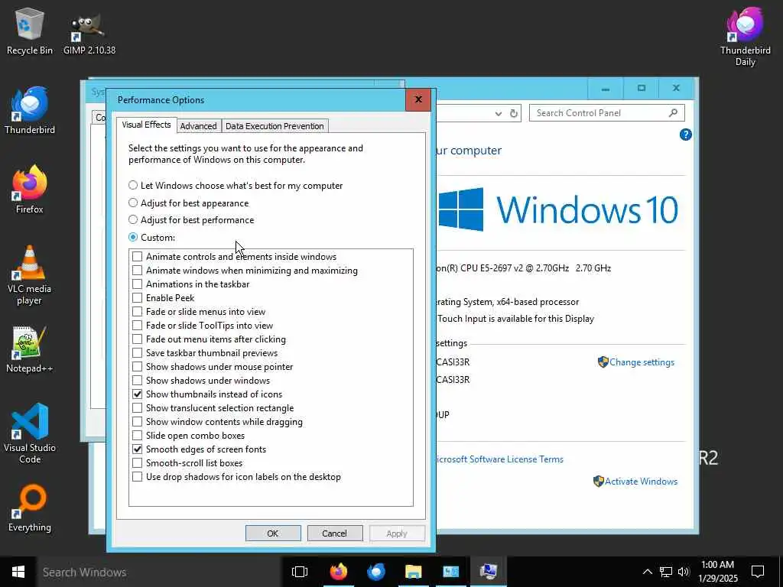Open Firefox from the taskbar
The height and width of the screenshot is (587, 783).
(339, 572)
